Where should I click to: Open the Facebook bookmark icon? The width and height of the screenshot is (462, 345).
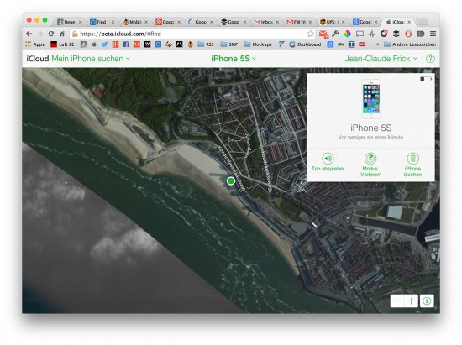pyautogui.click(x=126, y=44)
